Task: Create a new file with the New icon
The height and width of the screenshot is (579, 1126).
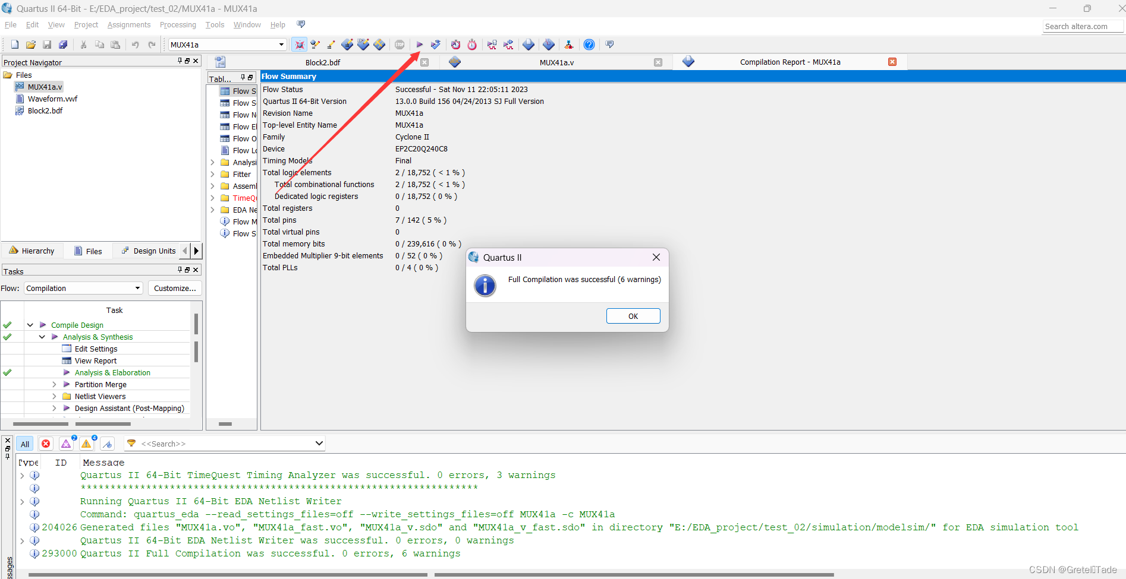Action: tap(15, 45)
